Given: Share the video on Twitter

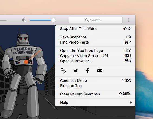Looking at the screenshot, I should coord(76,71).
